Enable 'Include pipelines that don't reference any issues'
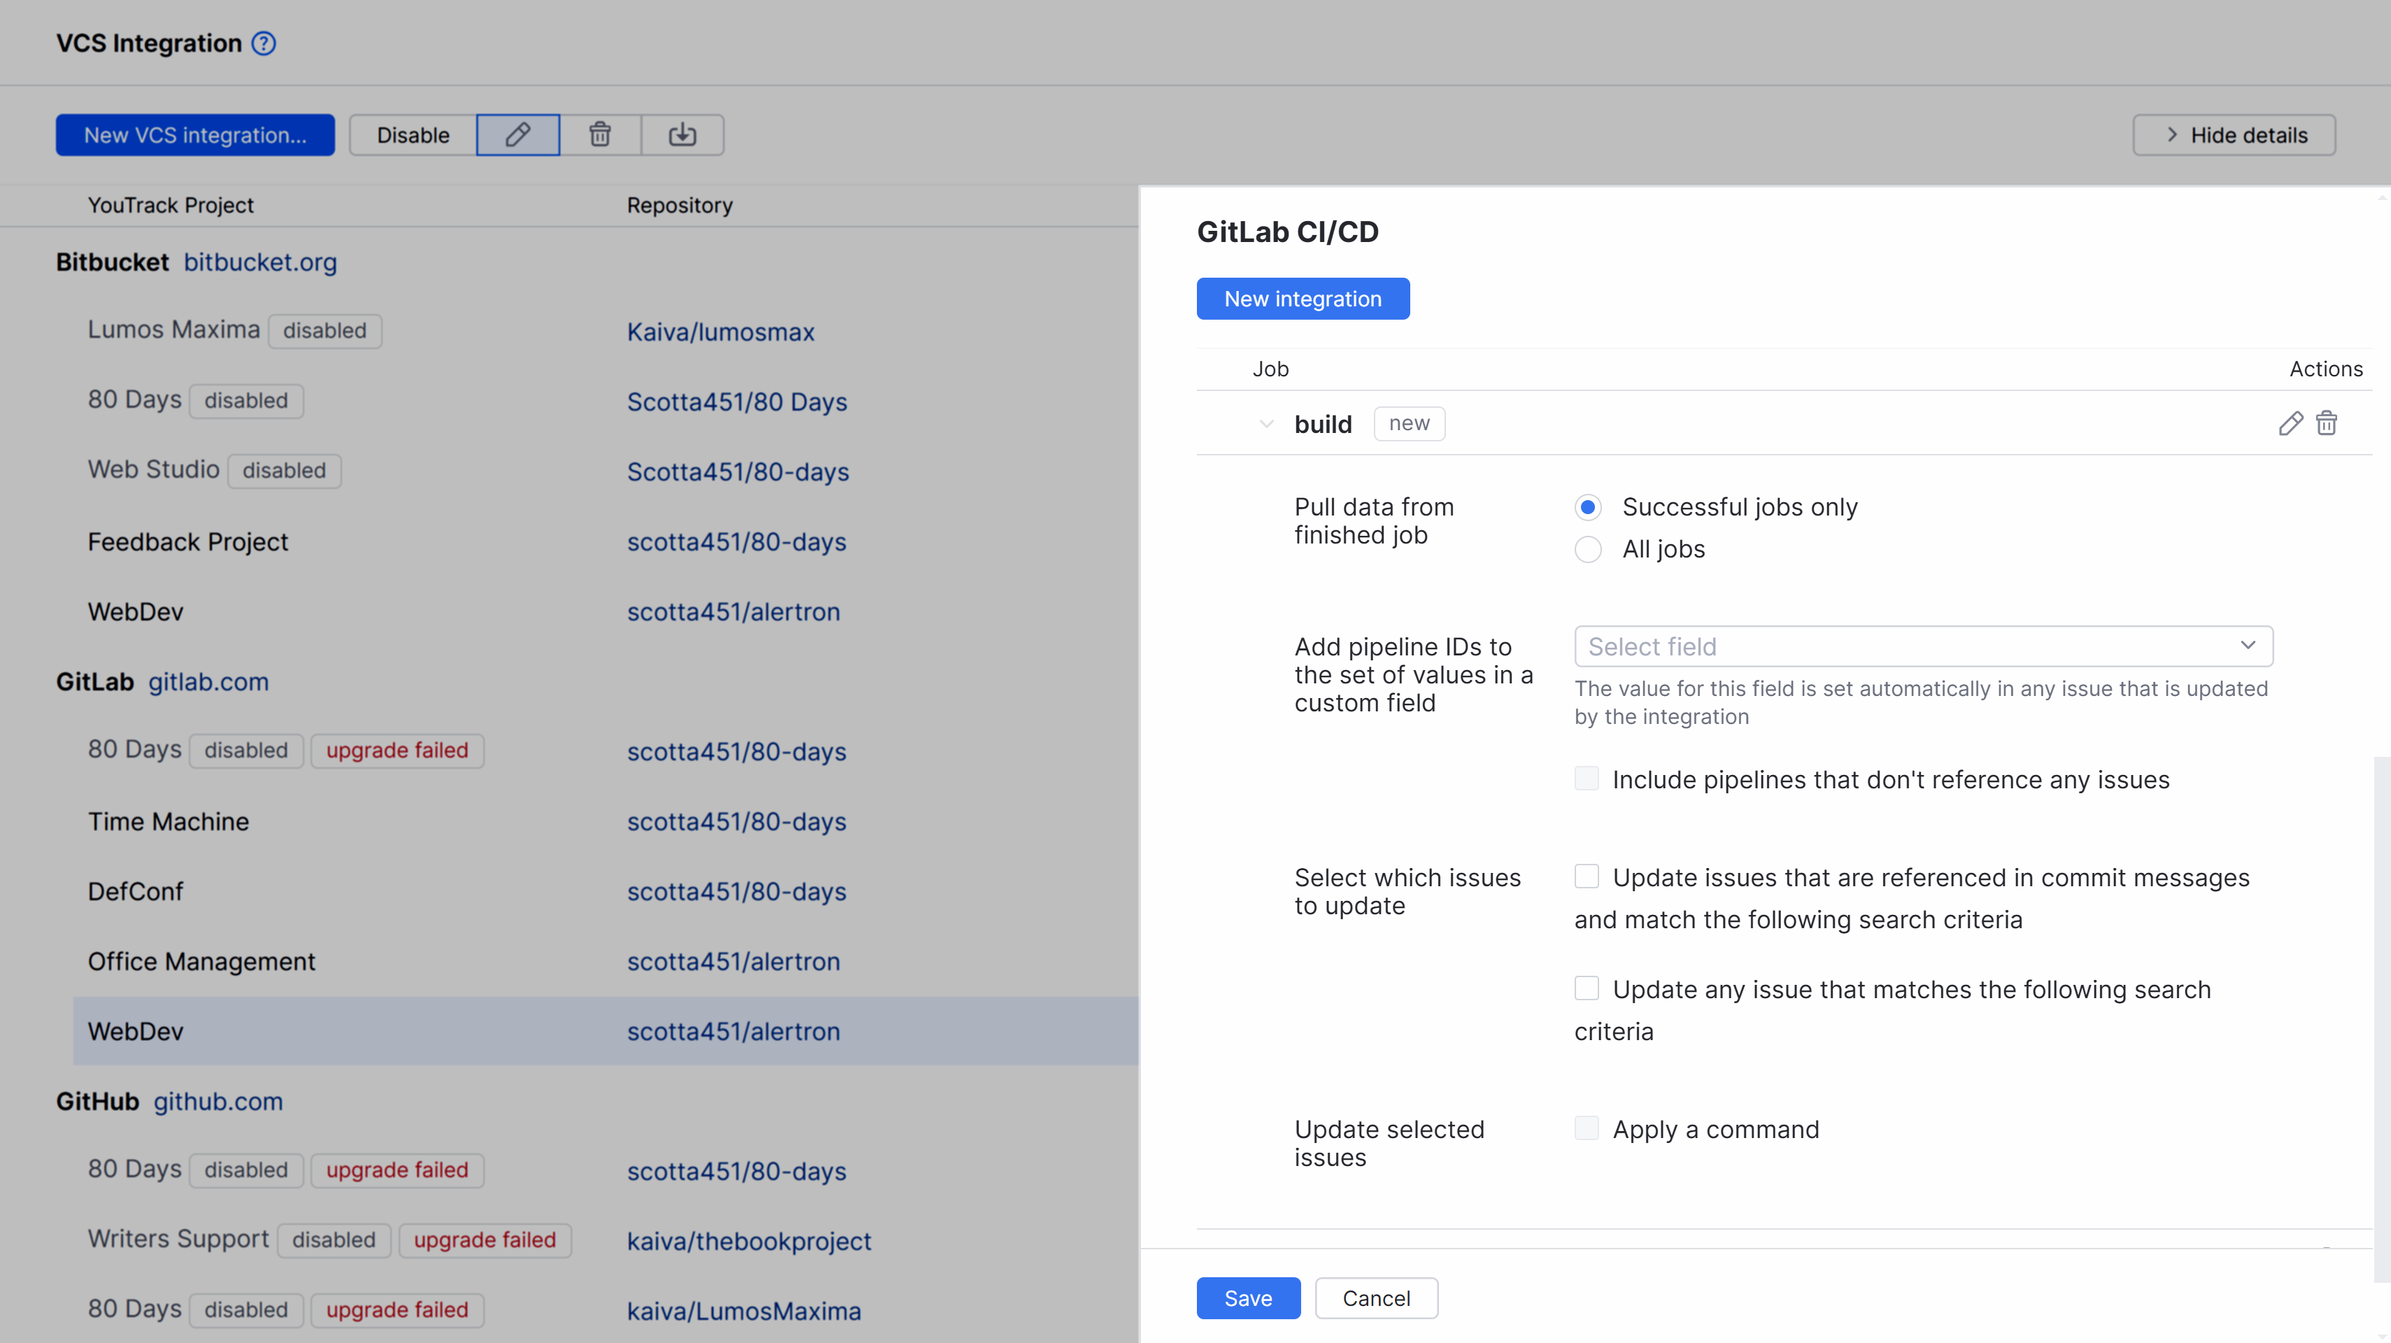This screenshot has height=1343, width=2391. pos(1587,779)
